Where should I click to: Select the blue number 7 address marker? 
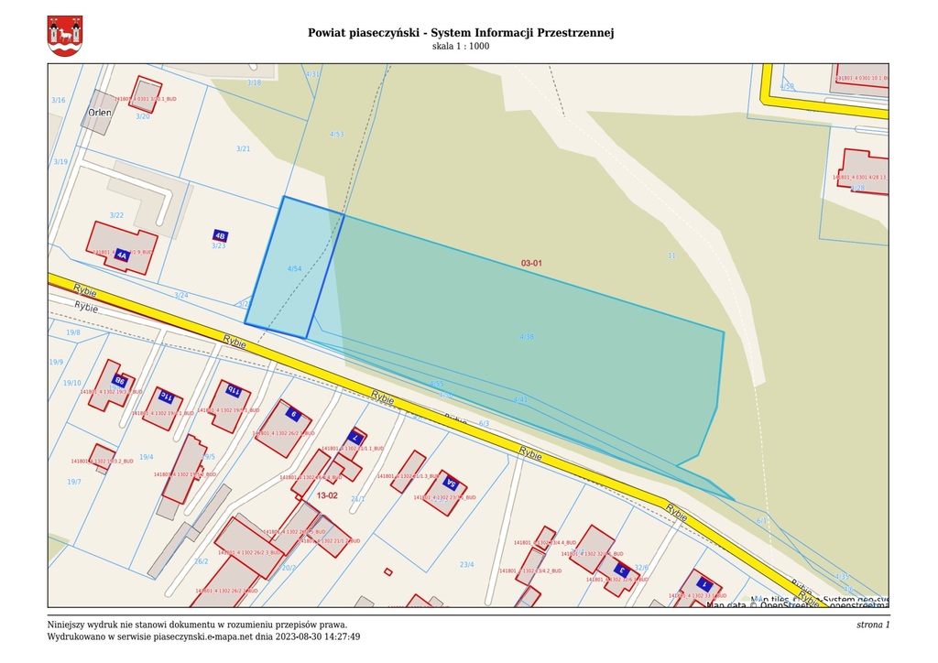355,440
